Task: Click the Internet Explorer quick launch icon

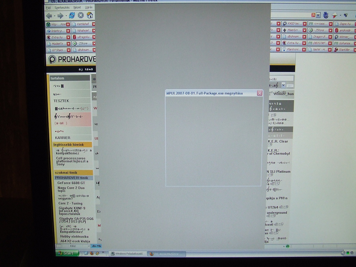Action: click(x=86, y=253)
